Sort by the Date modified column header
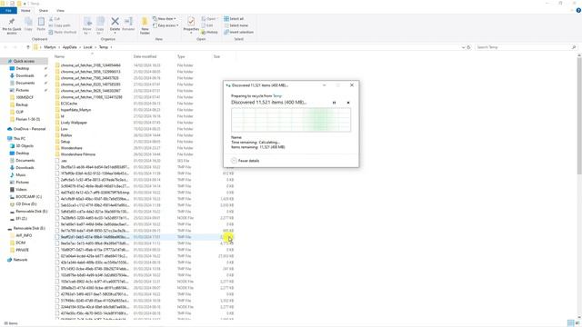Screen dimensions: 582x327 (x=145, y=56)
